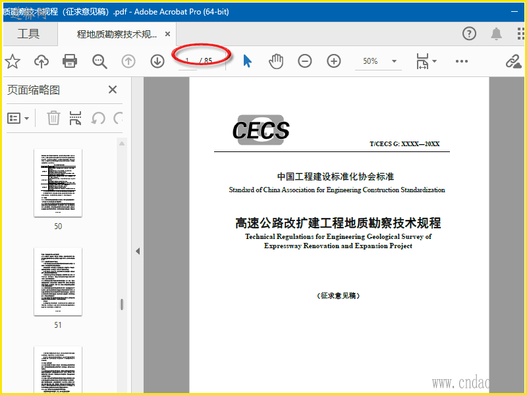Open the 工具 (Tools) tab
The height and width of the screenshot is (395, 527).
click(x=28, y=34)
